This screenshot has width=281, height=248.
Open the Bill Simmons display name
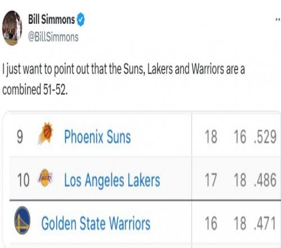[x=52, y=19]
